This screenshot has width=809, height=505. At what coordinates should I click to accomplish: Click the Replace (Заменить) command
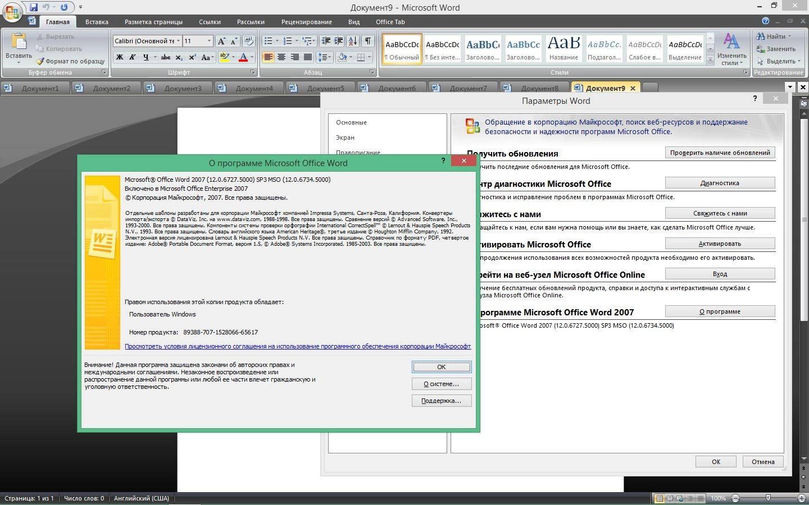click(776, 49)
